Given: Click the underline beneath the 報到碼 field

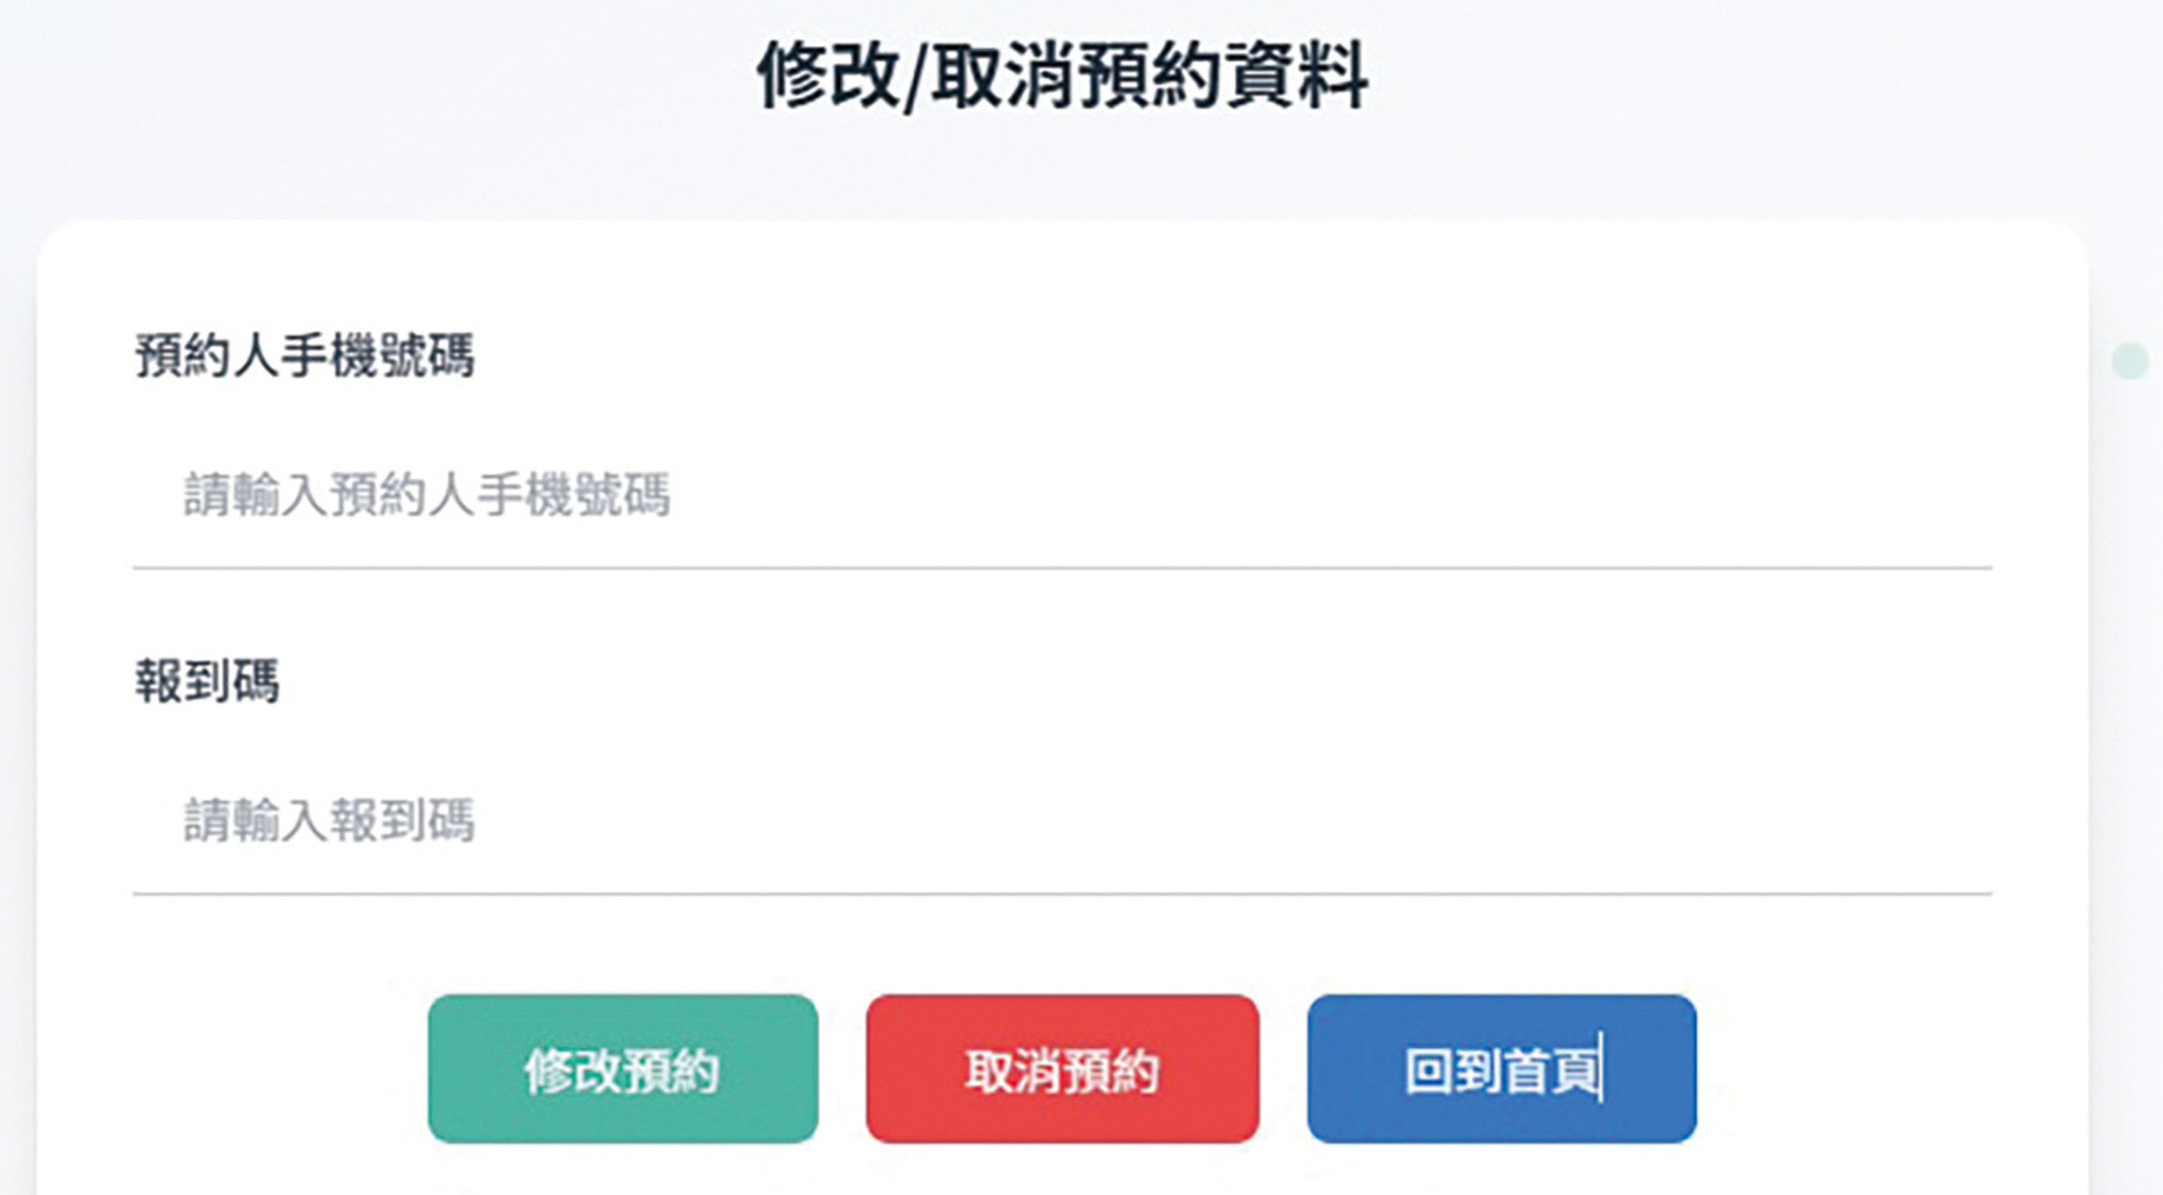Looking at the screenshot, I should 1062,893.
